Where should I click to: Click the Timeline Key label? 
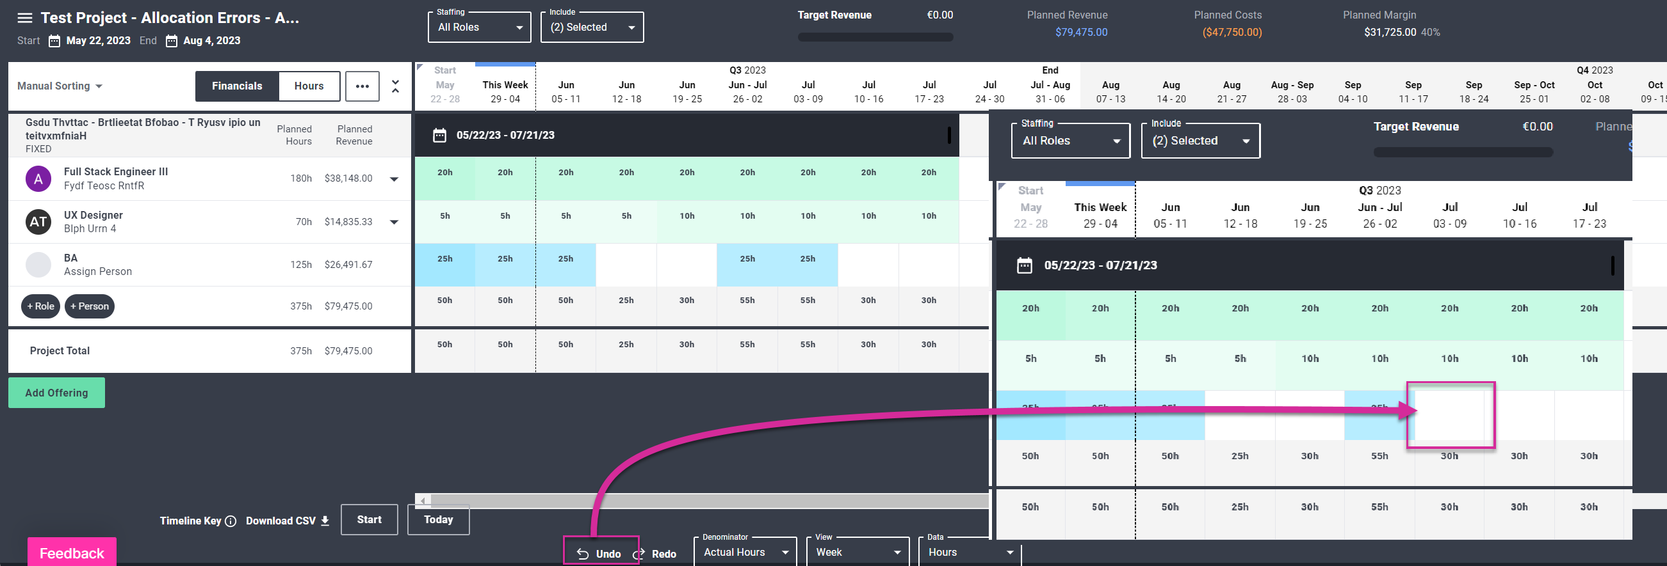pos(190,521)
